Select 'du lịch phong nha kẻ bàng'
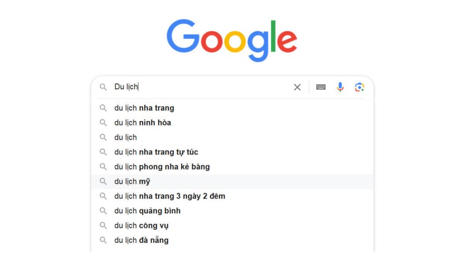Viewport: 464px width, 261px height. click(162, 167)
